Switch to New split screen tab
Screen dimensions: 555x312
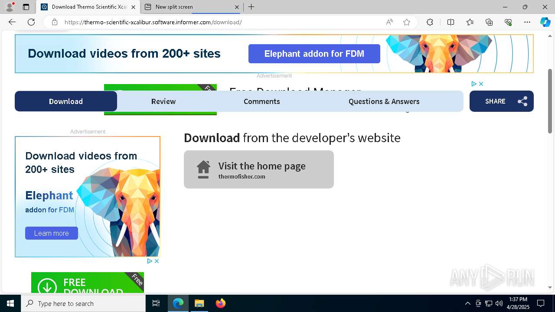192,7
